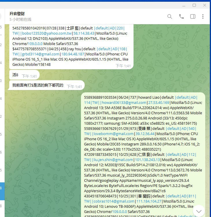211x217 pixels.
Task: Click the 'default|AD|540|' link text
Action: click(x=181, y=129)
